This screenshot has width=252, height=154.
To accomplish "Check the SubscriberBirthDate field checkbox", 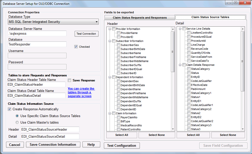I will click(118, 49).
